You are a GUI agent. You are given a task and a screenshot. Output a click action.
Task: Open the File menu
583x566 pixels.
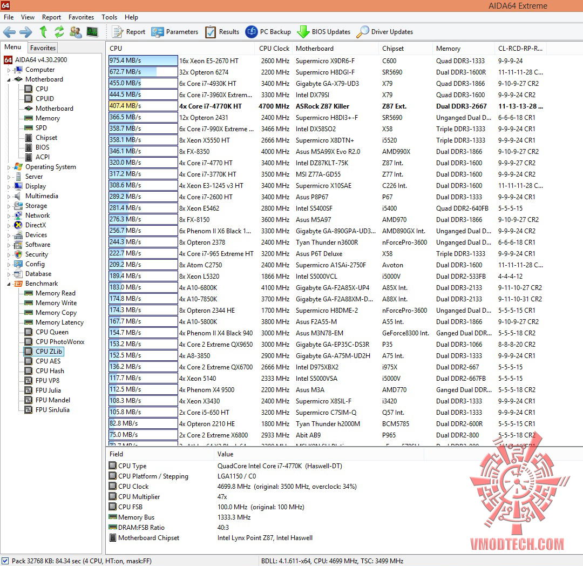(9, 17)
